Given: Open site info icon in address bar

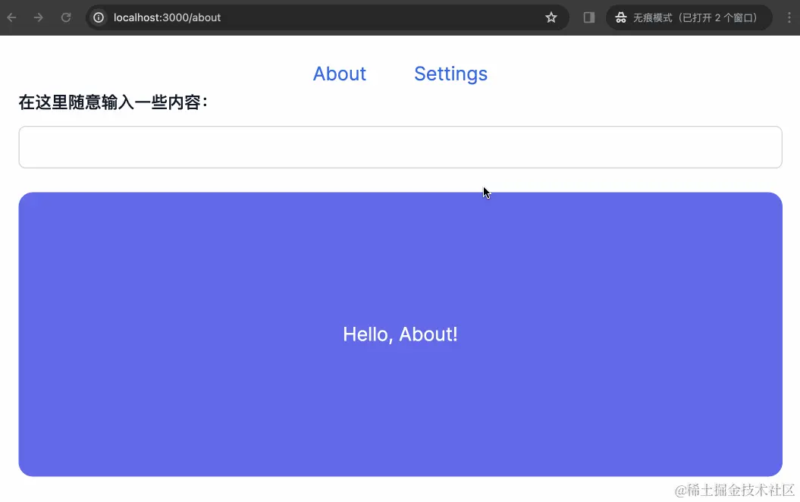Looking at the screenshot, I should (x=99, y=17).
